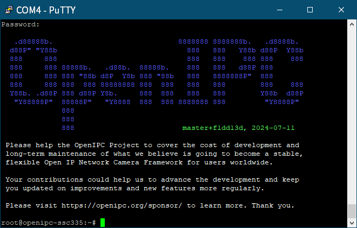
Task: Click the 'Your contributions could help us' line
Action: tap(152, 180)
